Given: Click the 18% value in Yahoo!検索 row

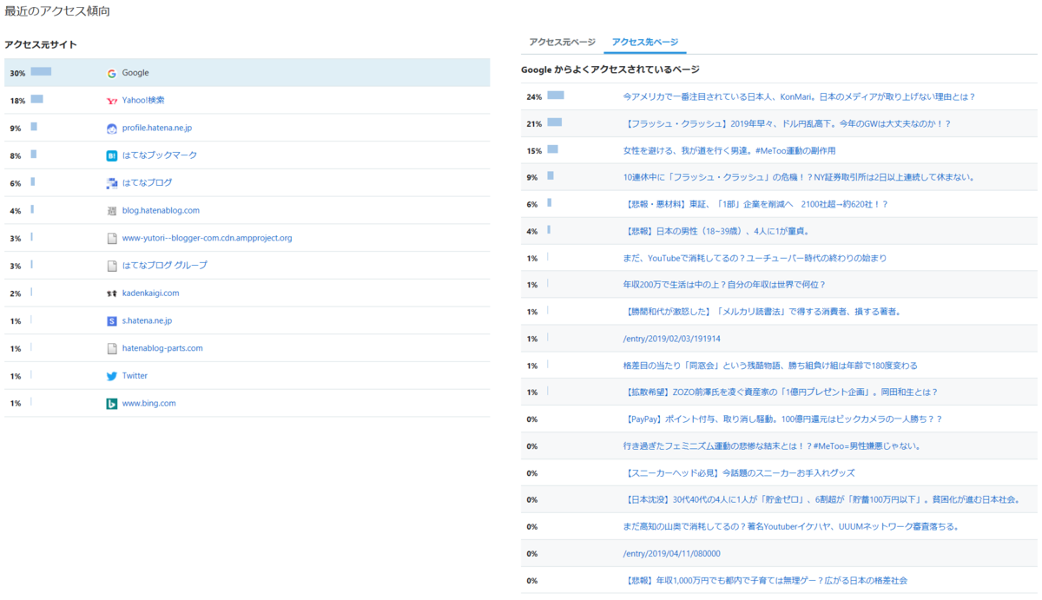Looking at the screenshot, I should (x=17, y=101).
